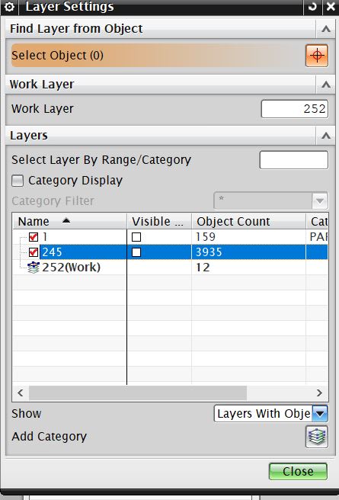This screenshot has width=339, height=500.
Task: Uncheck the layer 245 selectable checkbox
Action: click(34, 252)
